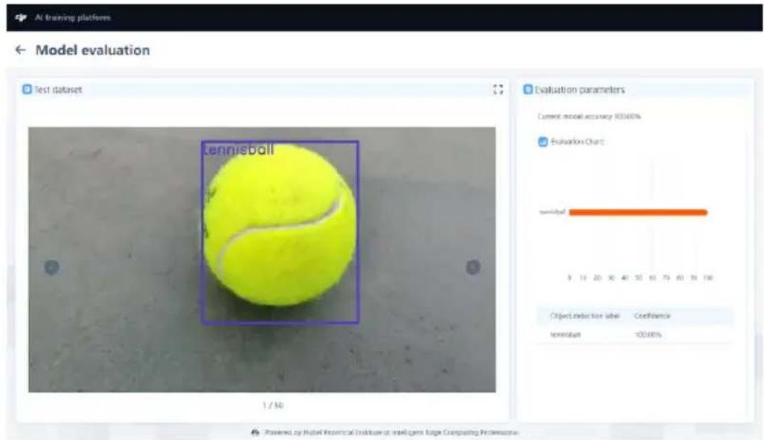Go back using the arrow next to Model evaluation
Screen dimensions: 764x440
[21, 50]
